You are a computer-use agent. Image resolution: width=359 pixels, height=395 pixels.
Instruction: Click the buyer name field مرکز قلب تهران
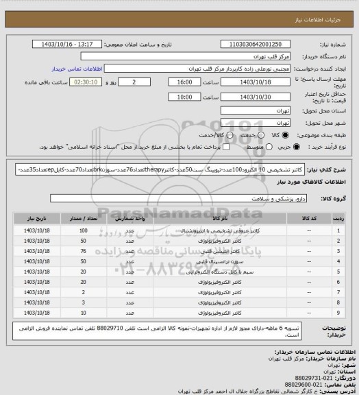185,56
